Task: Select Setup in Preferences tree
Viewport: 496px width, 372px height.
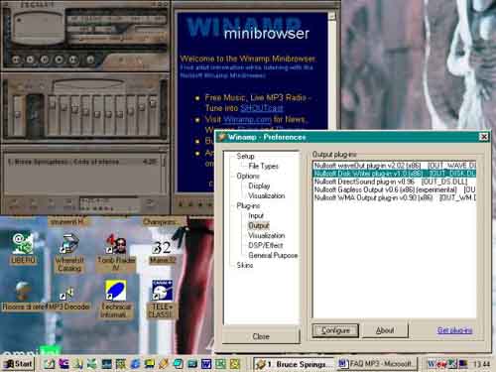Action: point(245,156)
